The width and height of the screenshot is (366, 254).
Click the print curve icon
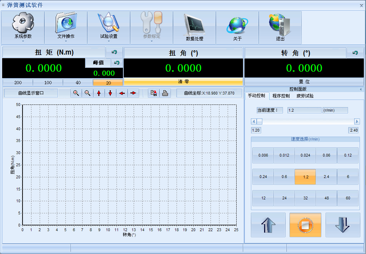point(165,93)
